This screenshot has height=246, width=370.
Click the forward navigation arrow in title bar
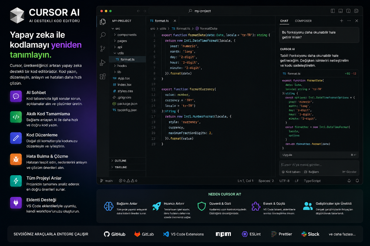[145, 11]
